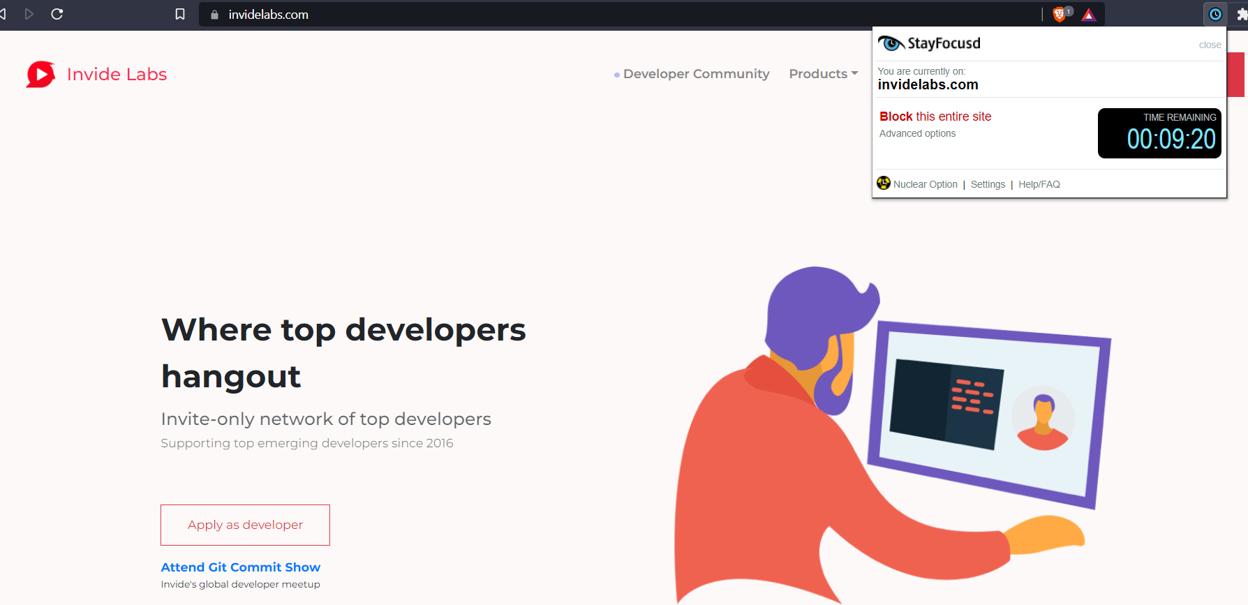The image size is (1248, 605).
Task: Click the padlock site security icon
Action: click(214, 15)
